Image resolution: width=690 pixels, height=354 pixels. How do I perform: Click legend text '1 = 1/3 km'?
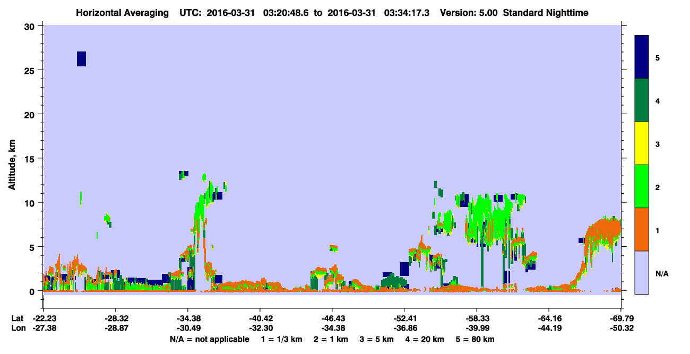281,339
